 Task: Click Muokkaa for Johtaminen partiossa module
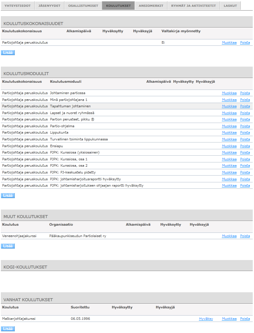pyautogui.click(x=229, y=93)
